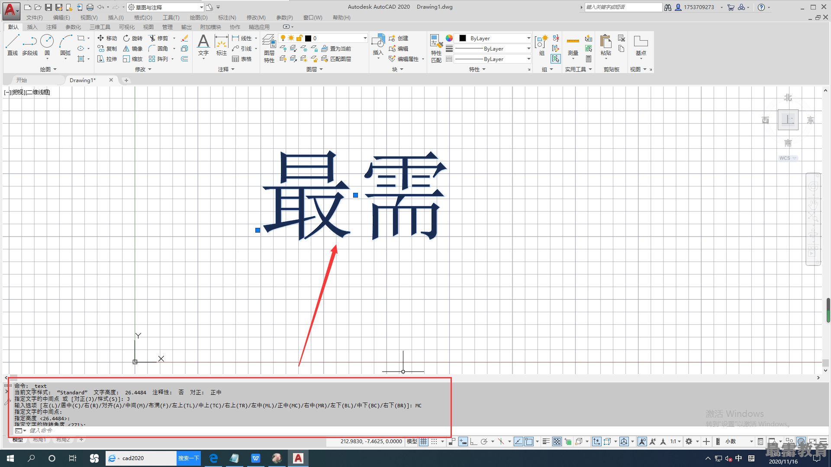Open the Text (文字) annotation tool

[203, 45]
